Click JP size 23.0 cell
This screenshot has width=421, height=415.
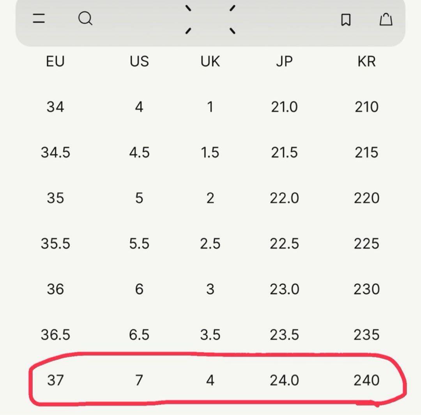(x=284, y=289)
